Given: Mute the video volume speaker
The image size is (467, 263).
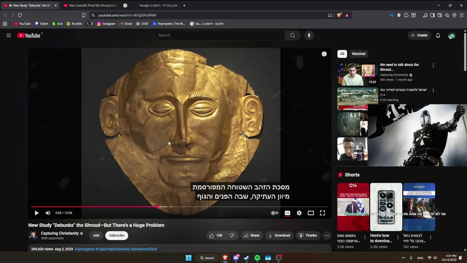Looking at the screenshot, I should coord(48,213).
